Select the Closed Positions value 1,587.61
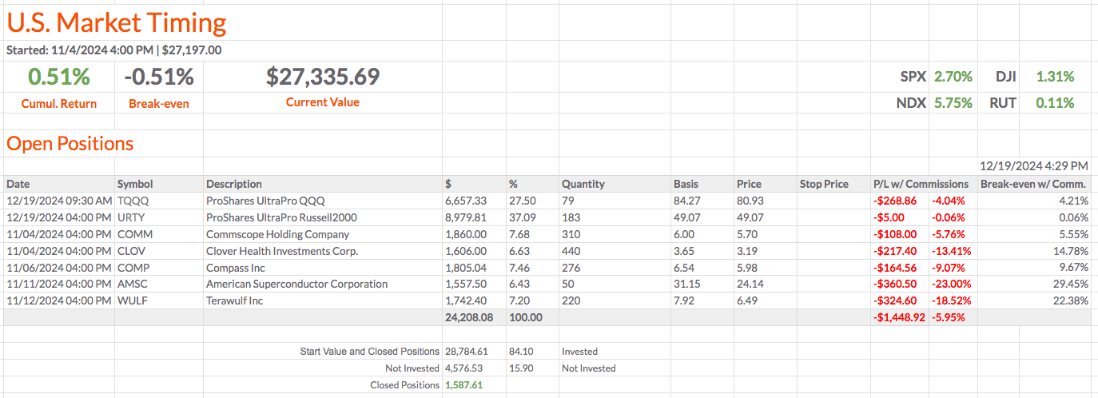 coord(463,385)
